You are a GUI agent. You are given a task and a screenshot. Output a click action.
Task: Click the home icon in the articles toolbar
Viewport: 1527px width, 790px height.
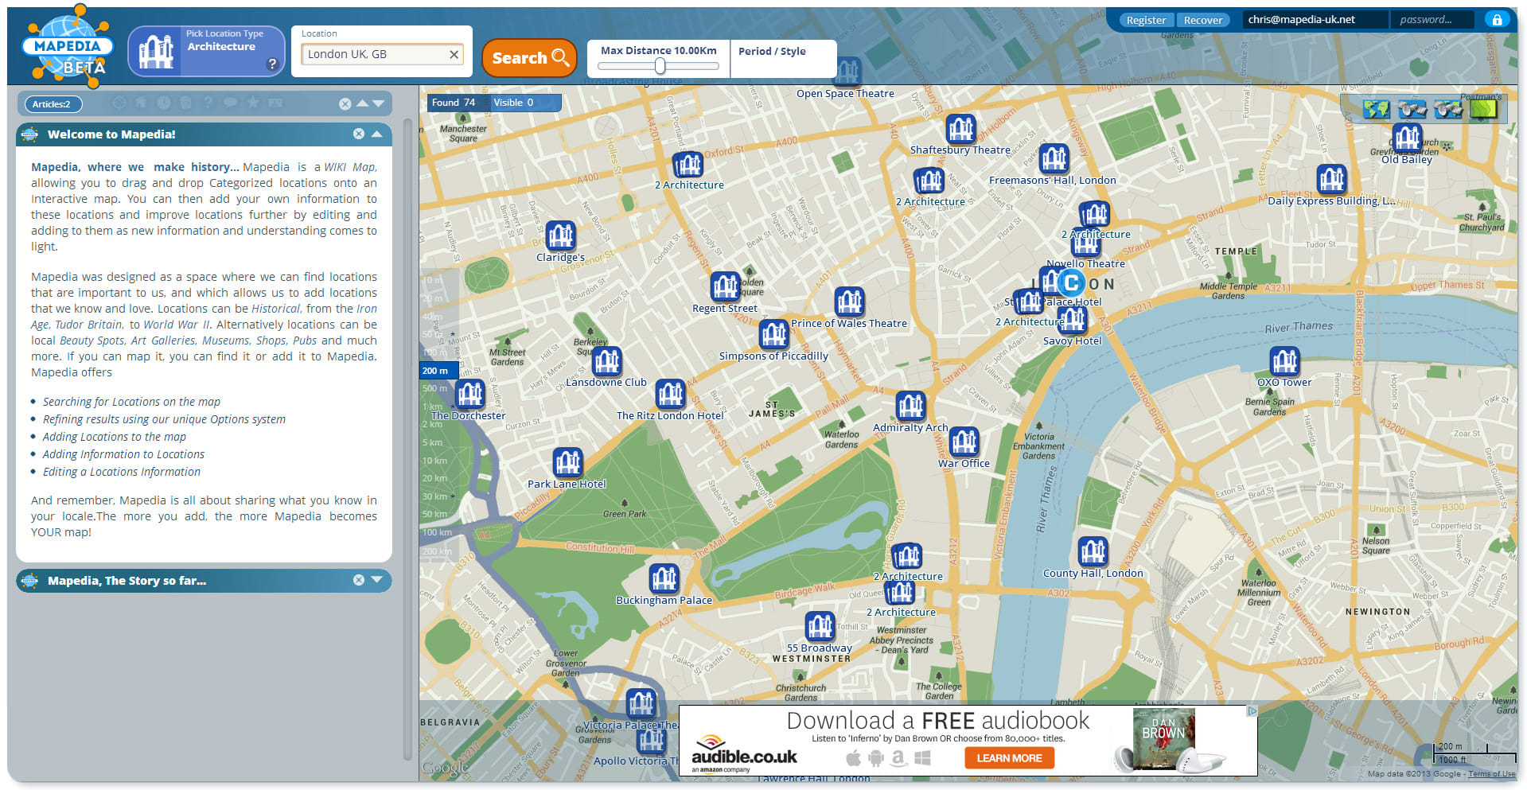[141, 103]
